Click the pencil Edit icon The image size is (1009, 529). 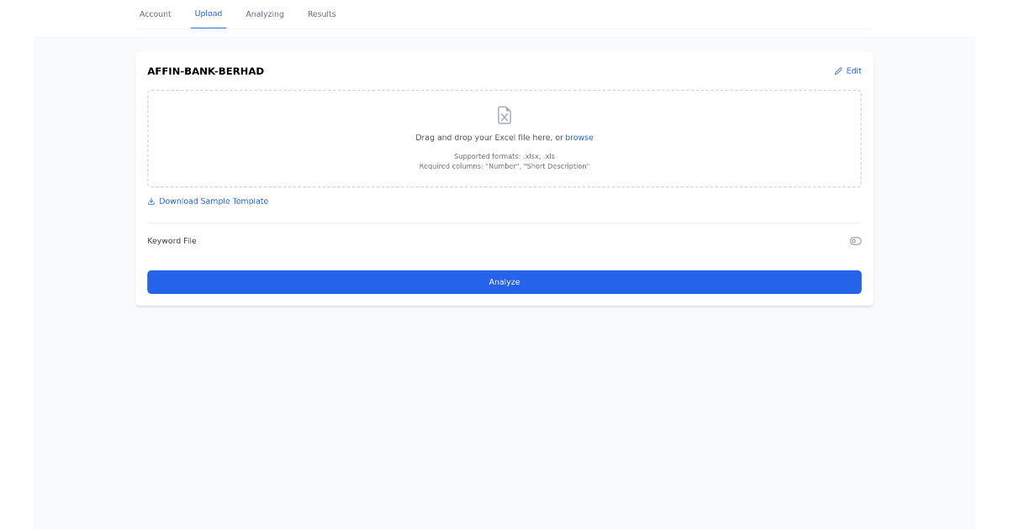click(837, 71)
